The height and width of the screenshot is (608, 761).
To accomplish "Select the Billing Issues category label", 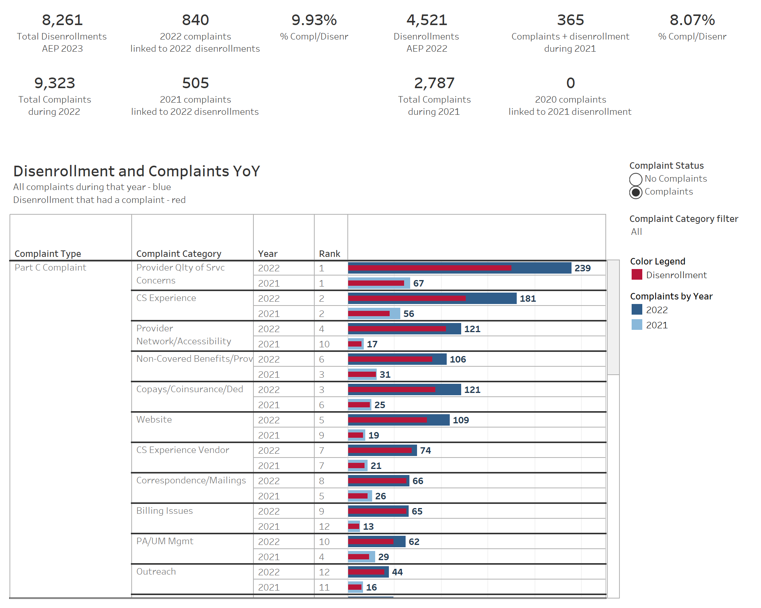I will tap(165, 511).
